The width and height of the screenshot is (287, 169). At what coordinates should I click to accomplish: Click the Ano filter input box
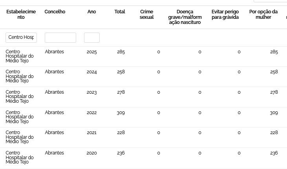click(x=92, y=38)
